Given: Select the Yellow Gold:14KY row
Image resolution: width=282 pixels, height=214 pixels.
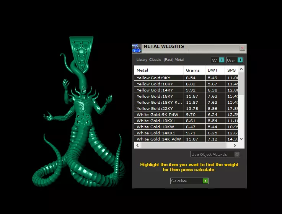Looking at the screenshot, I should tap(186, 90).
